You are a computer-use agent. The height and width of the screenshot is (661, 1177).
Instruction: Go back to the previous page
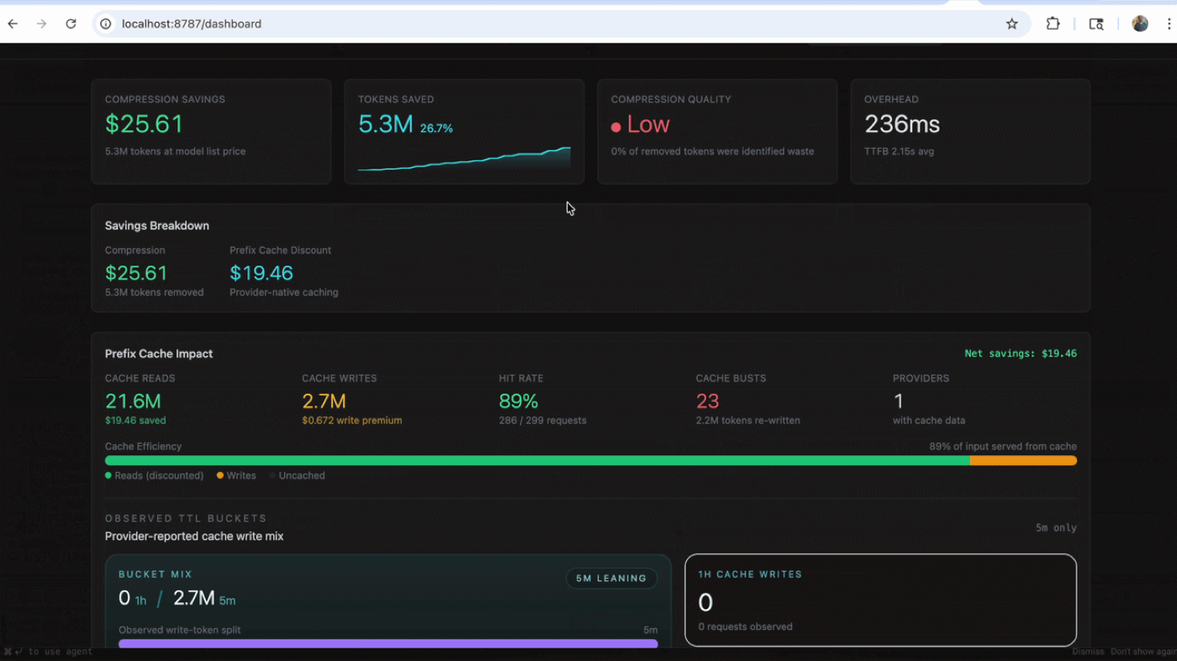point(13,24)
